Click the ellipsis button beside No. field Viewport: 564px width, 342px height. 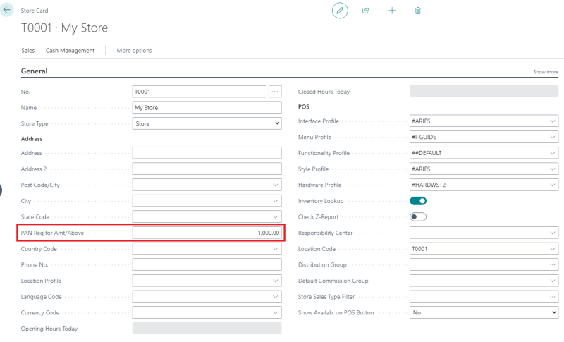[x=275, y=92]
